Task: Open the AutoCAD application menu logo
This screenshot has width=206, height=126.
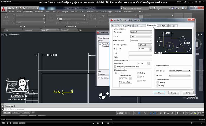Action: pos(4,9)
